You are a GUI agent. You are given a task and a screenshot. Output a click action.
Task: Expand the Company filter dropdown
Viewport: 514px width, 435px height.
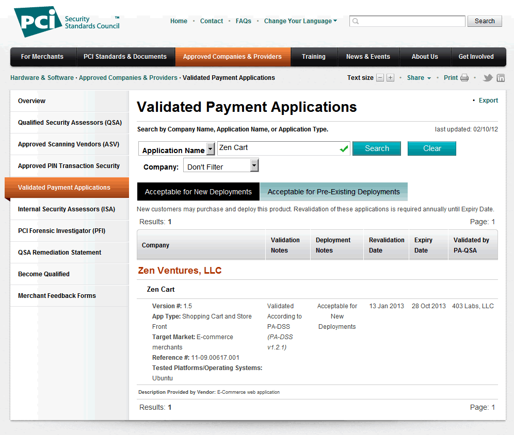pos(254,165)
